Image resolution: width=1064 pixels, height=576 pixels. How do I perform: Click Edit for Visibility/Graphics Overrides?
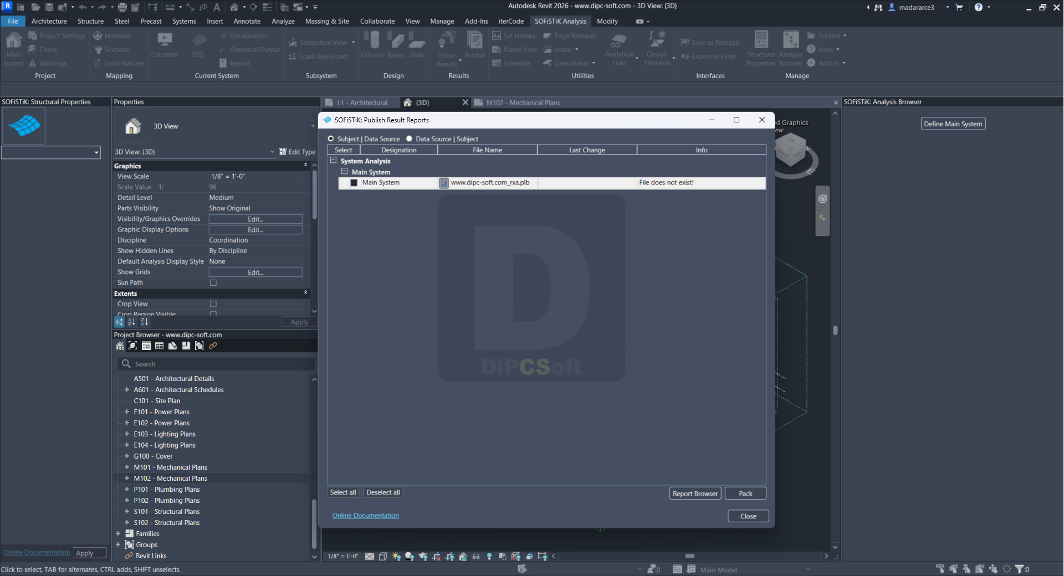click(x=255, y=219)
